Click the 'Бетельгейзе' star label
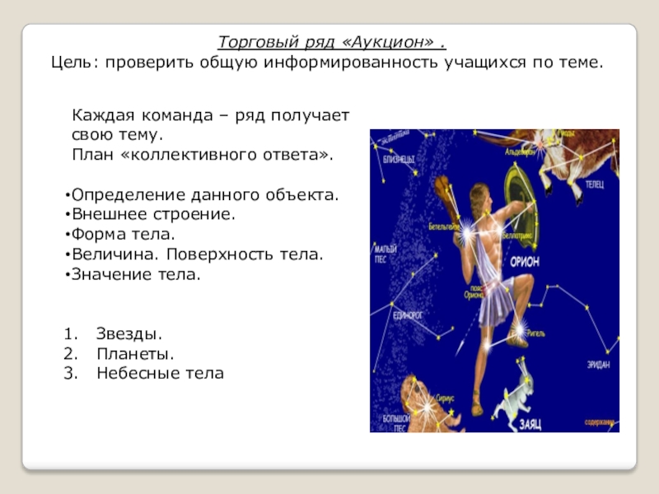 [444, 227]
